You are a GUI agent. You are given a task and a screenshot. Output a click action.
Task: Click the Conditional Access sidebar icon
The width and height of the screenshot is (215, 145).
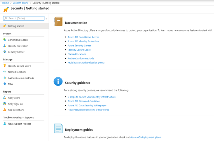pyautogui.click(x=4, y=40)
